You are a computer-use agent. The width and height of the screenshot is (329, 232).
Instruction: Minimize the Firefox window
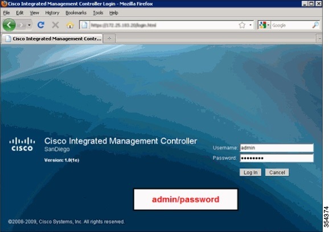[x=305, y=3]
